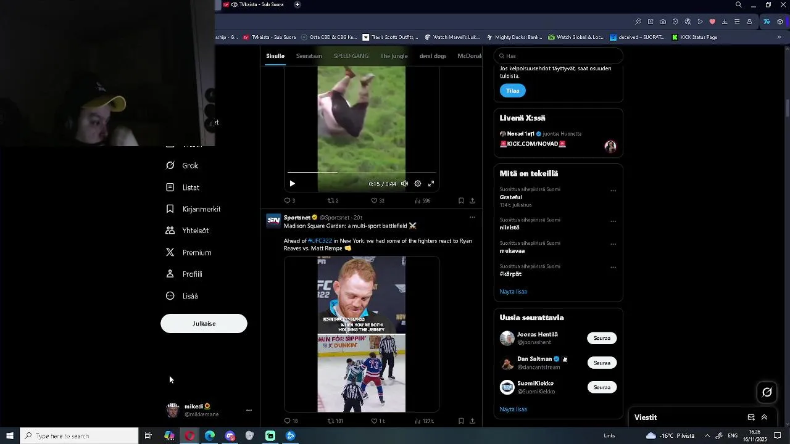Repost the Sportsnet post with 101 reposts

(335, 421)
